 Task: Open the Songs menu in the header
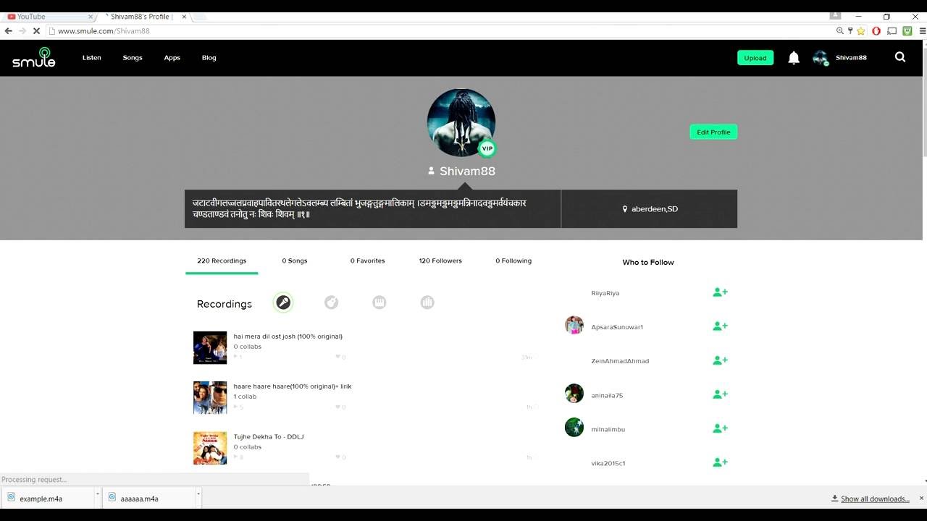[x=133, y=58]
